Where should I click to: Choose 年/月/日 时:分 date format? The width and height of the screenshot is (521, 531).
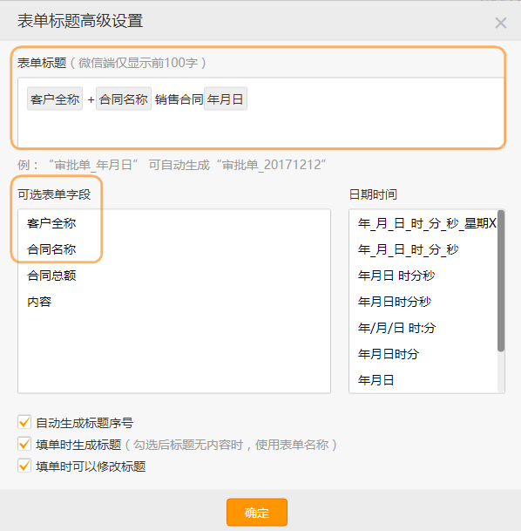tap(396, 328)
